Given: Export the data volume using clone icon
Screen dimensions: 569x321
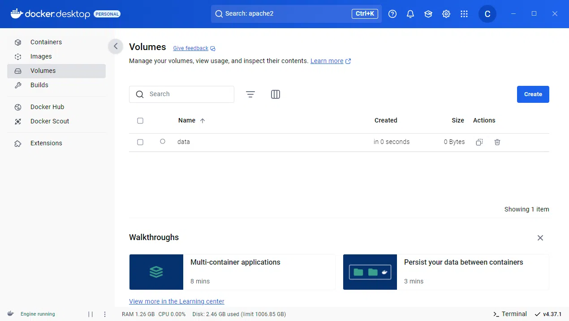Looking at the screenshot, I should [x=479, y=142].
